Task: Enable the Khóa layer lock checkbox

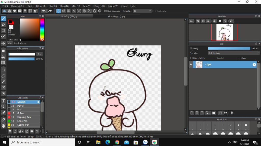Action: point(239,58)
